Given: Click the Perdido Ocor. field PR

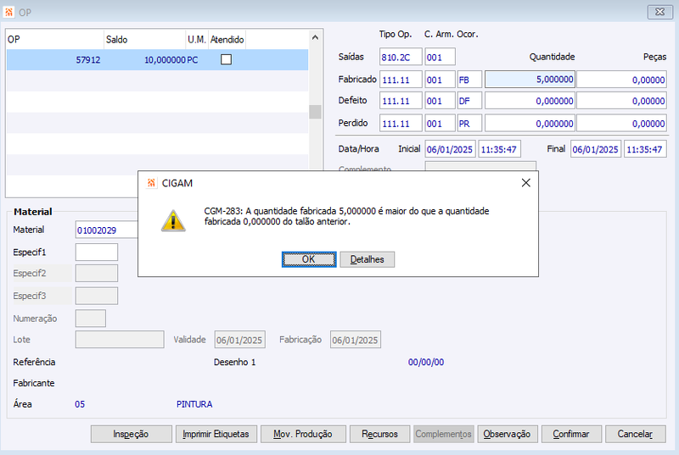Looking at the screenshot, I should [x=469, y=123].
